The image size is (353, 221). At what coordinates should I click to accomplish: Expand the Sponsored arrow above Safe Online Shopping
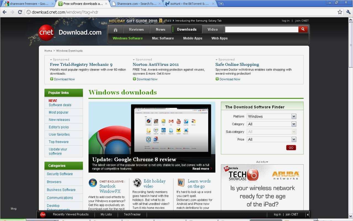click(216, 60)
